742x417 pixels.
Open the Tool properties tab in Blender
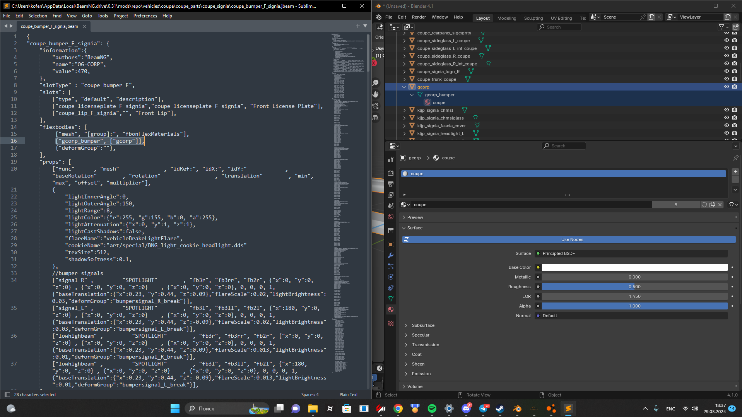click(x=391, y=159)
